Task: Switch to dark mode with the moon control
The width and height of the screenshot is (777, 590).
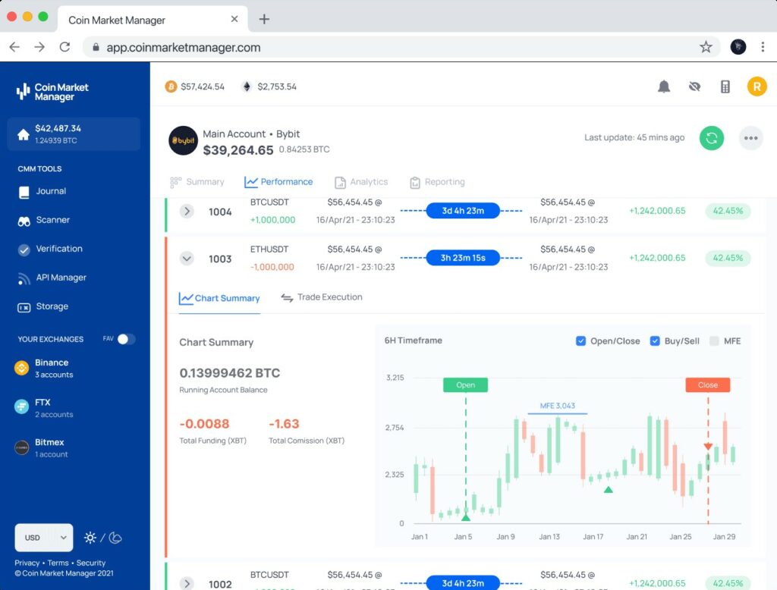Action: point(115,538)
